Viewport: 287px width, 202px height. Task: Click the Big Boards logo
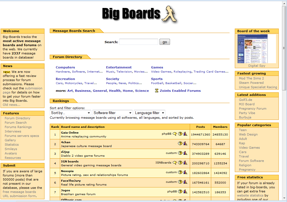[140, 14]
